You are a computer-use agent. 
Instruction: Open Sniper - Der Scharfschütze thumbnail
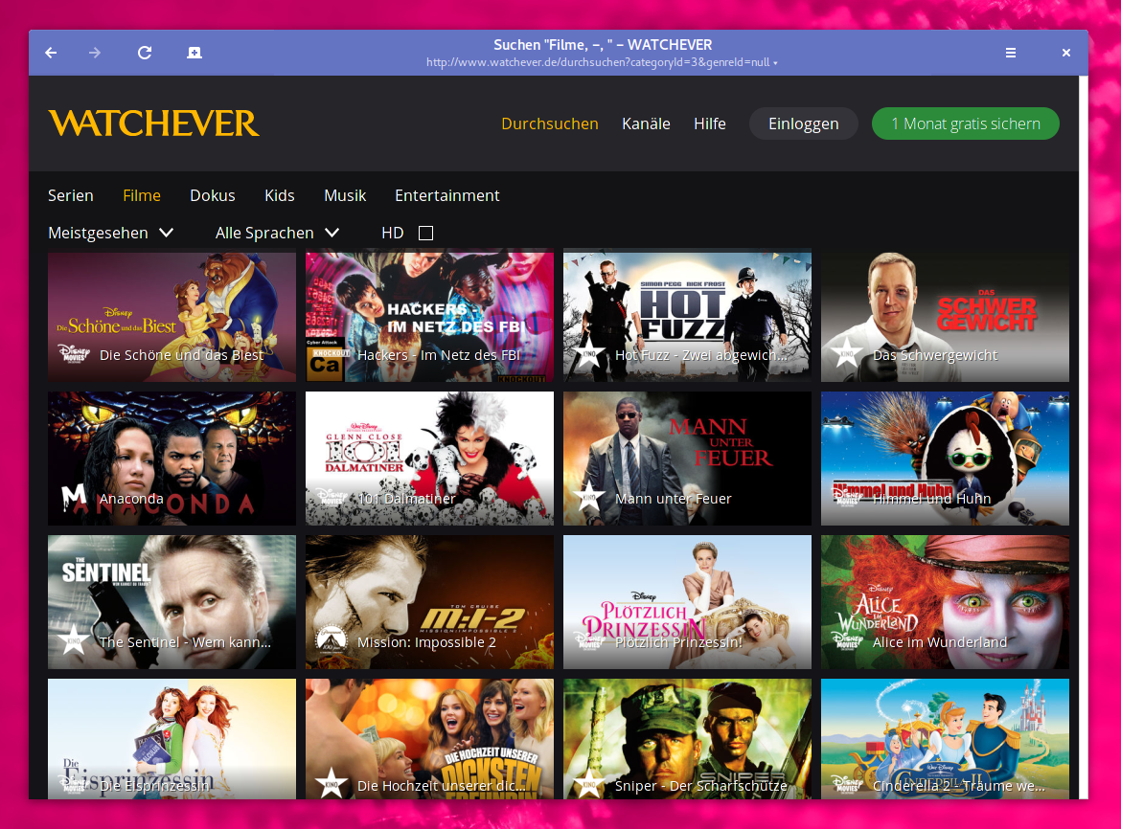click(687, 739)
